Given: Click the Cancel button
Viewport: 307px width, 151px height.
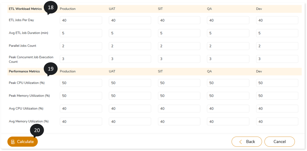Looking at the screenshot, I should 279,142.
